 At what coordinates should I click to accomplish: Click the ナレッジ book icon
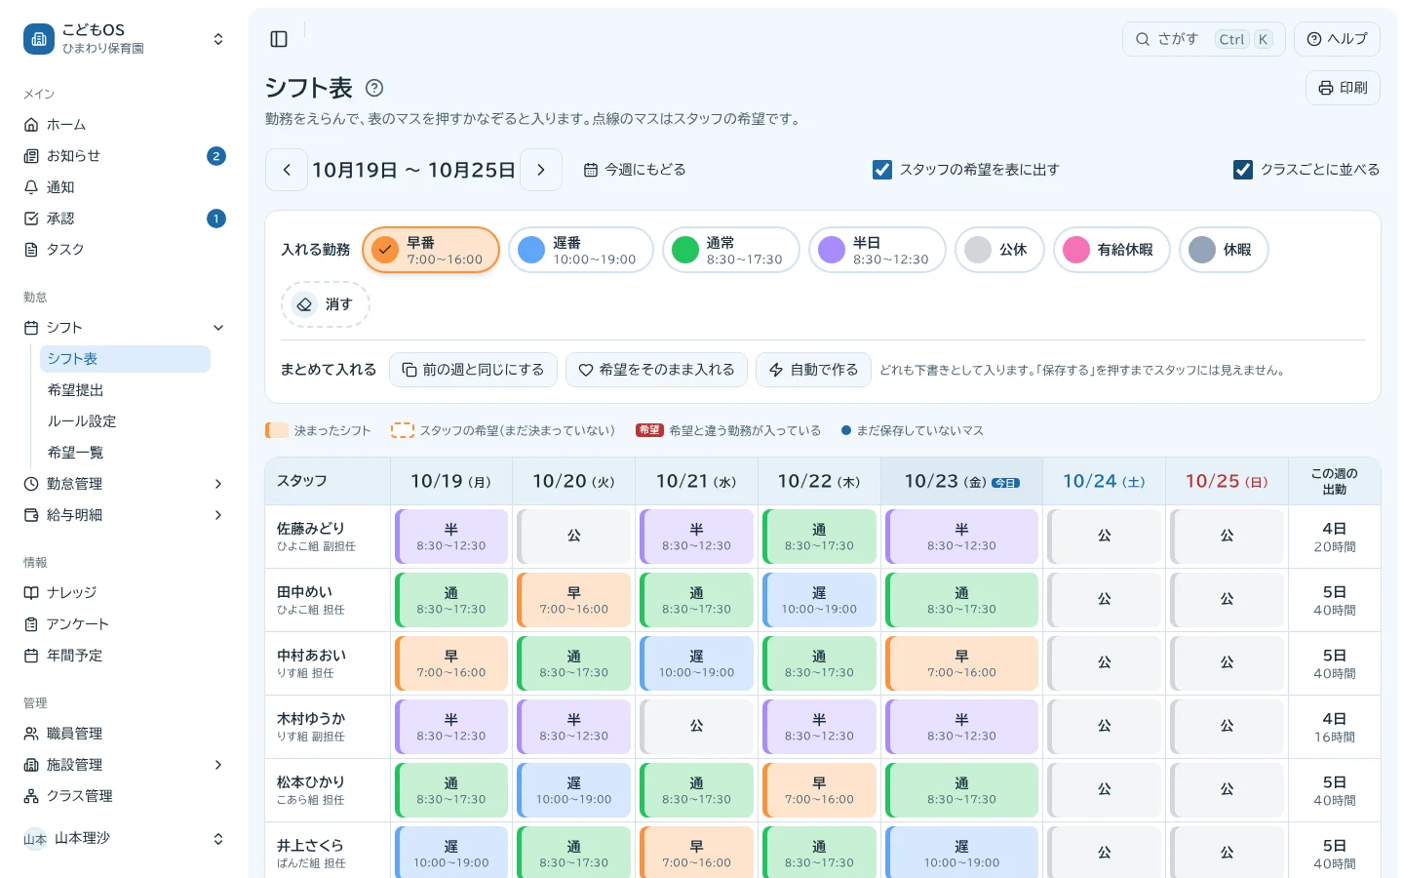click(31, 593)
